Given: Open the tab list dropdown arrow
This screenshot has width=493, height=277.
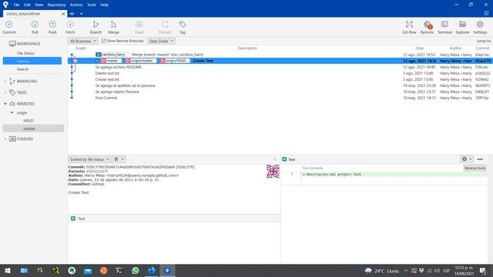Looking at the screenshot, I should pos(81,14).
